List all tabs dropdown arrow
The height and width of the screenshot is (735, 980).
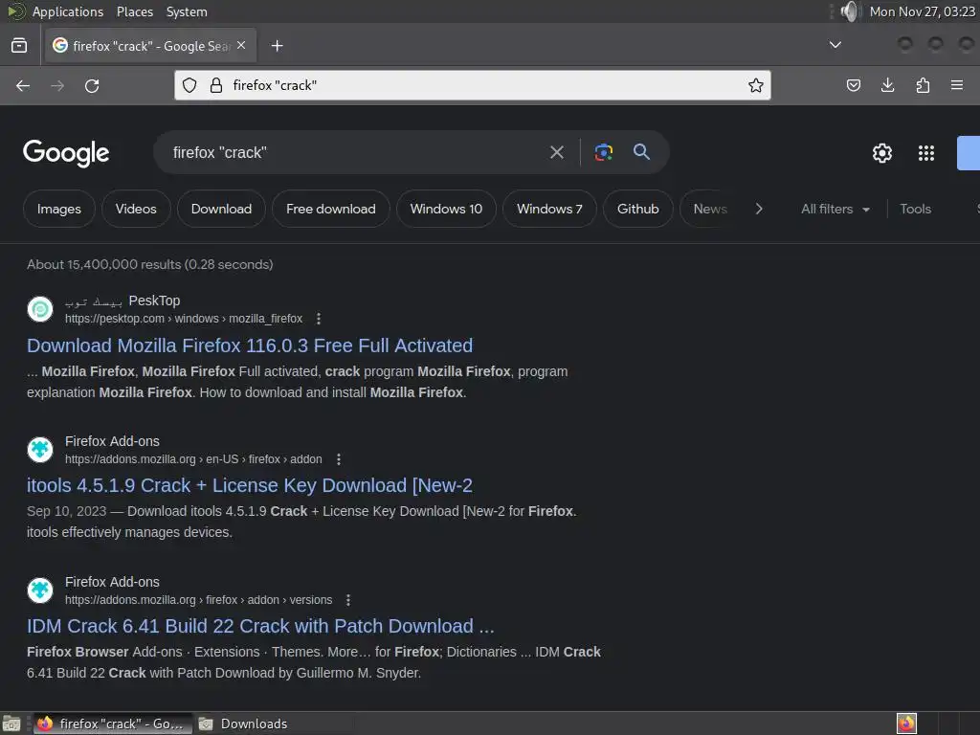[835, 45]
